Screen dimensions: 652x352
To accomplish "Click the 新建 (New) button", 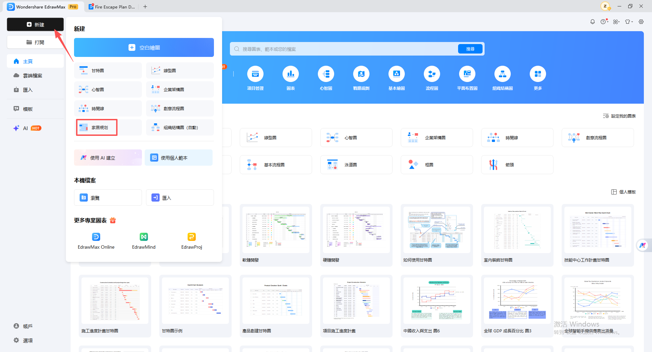I will pyautogui.click(x=35, y=24).
